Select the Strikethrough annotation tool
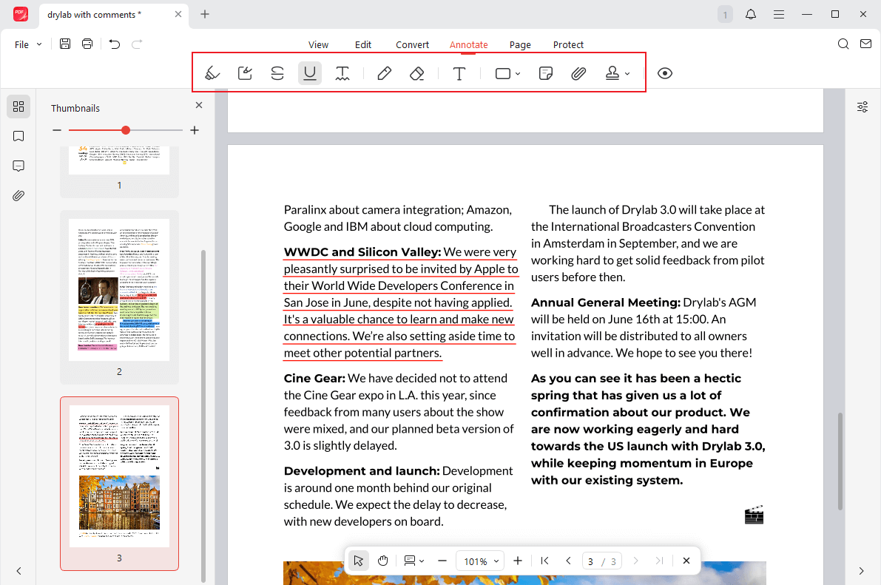Screen dimensions: 881x585 point(277,72)
